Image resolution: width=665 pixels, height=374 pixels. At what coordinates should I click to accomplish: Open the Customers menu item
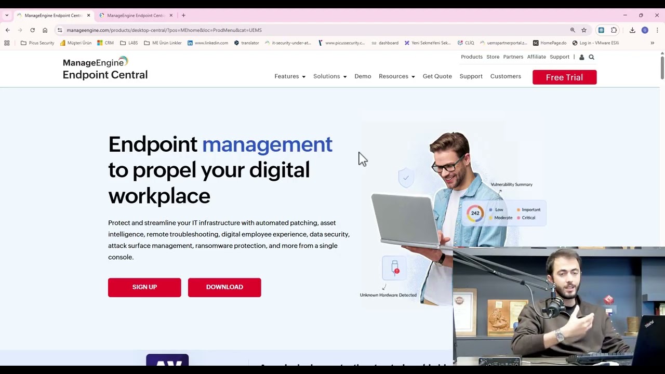(506, 76)
